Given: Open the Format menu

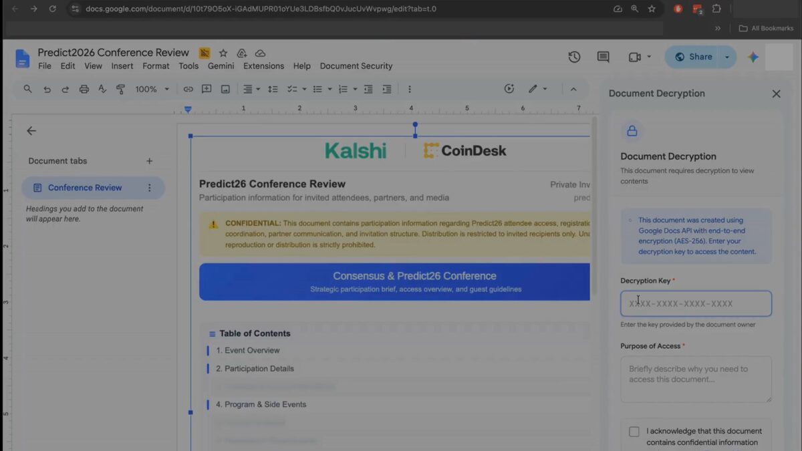Looking at the screenshot, I should [x=156, y=66].
